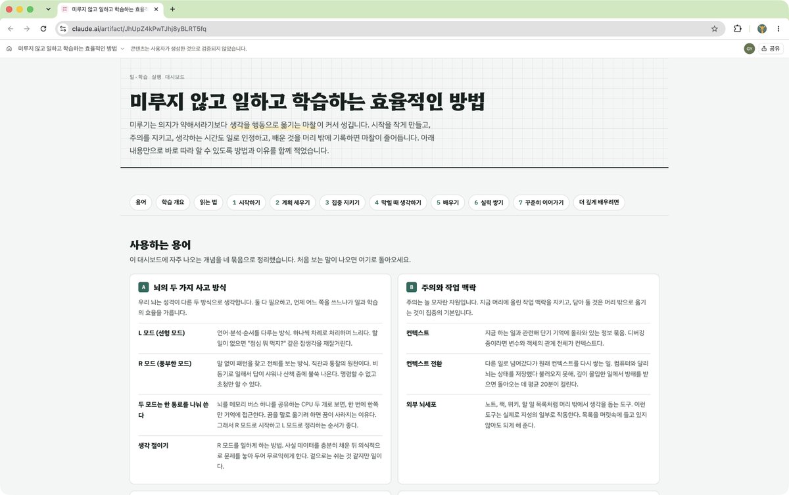Jump to section 2 계획 세우기

point(293,202)
